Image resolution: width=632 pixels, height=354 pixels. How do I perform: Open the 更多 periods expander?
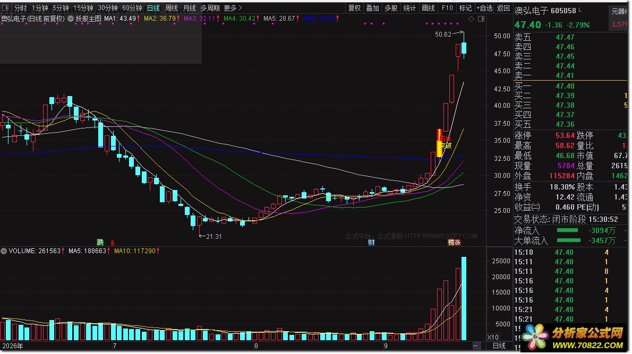[x=233, y=7]
